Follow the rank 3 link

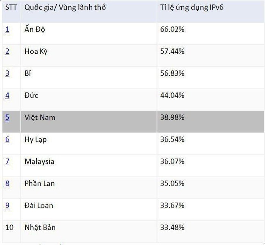click(7, 73)
